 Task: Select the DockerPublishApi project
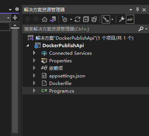point(63,45)
